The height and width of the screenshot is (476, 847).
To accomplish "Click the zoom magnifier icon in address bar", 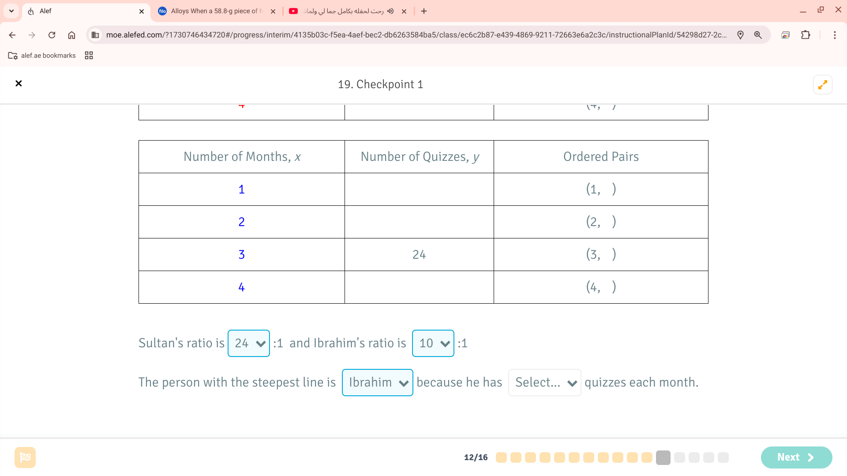I will (x=758, y=35).
